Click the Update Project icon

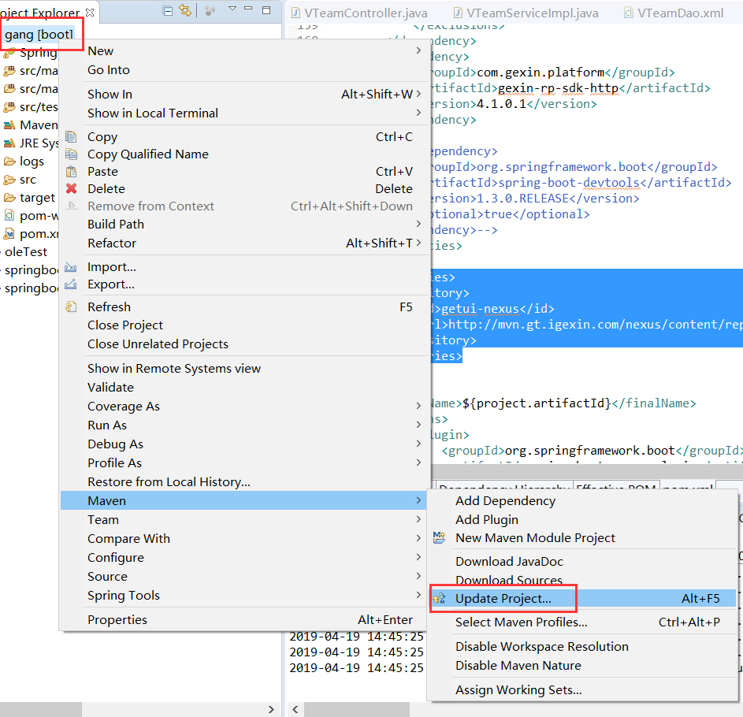440,599
